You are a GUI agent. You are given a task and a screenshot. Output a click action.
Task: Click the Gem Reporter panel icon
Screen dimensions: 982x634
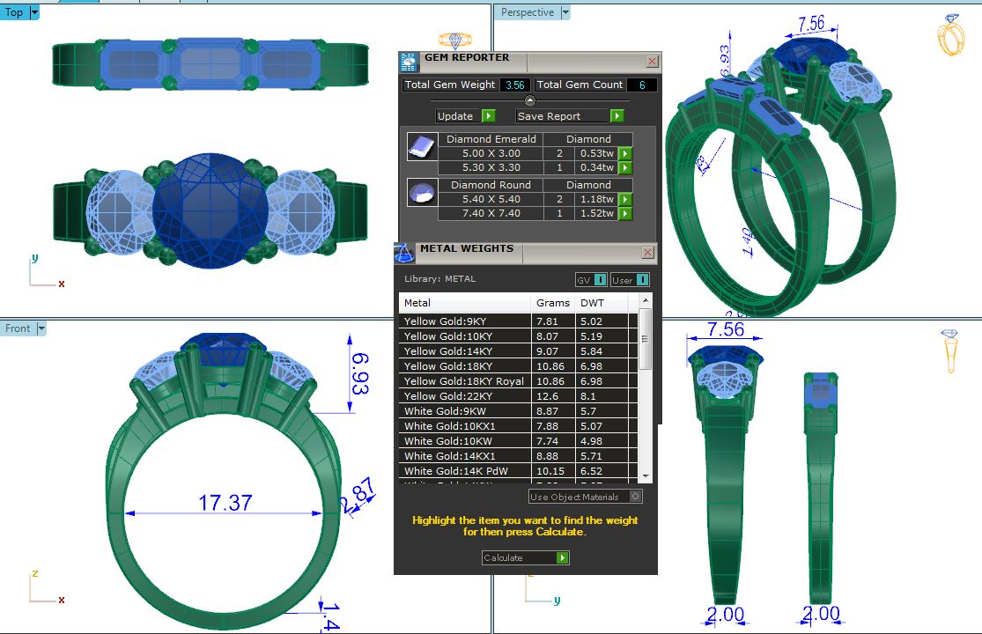409,62
